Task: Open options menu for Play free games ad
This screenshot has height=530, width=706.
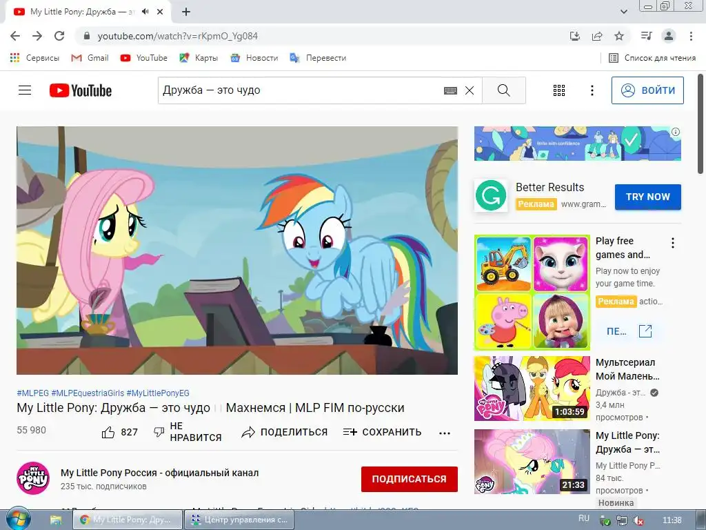Action: pyautogui.click(x=673, y=243)
